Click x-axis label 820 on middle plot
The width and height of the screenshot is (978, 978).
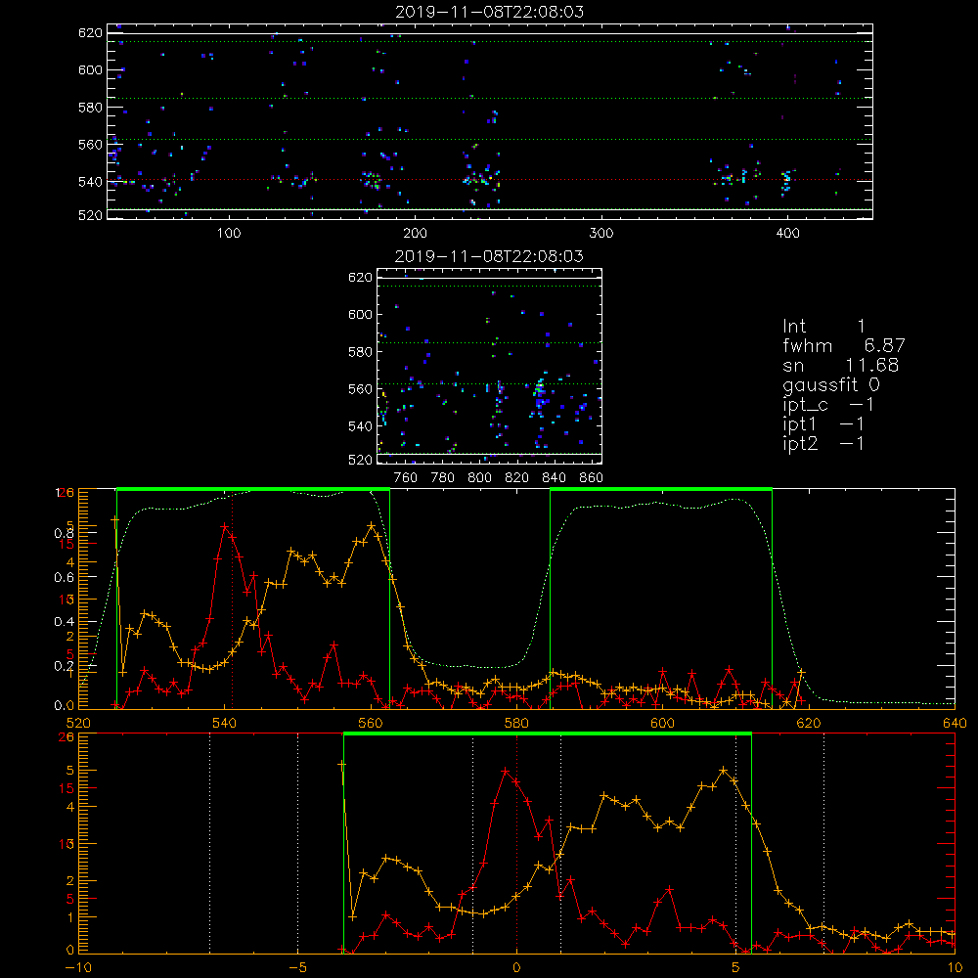coord(517,478)
